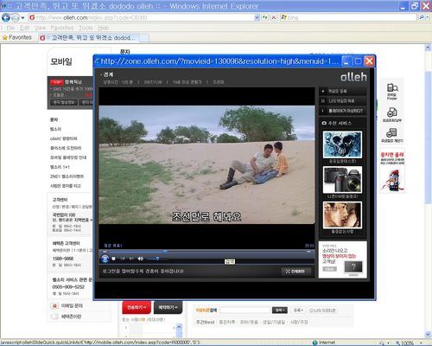Skip to next track in the player
The width and height of the screenshot is (432, 346).
pyautogui.click(x=131, y=259)
